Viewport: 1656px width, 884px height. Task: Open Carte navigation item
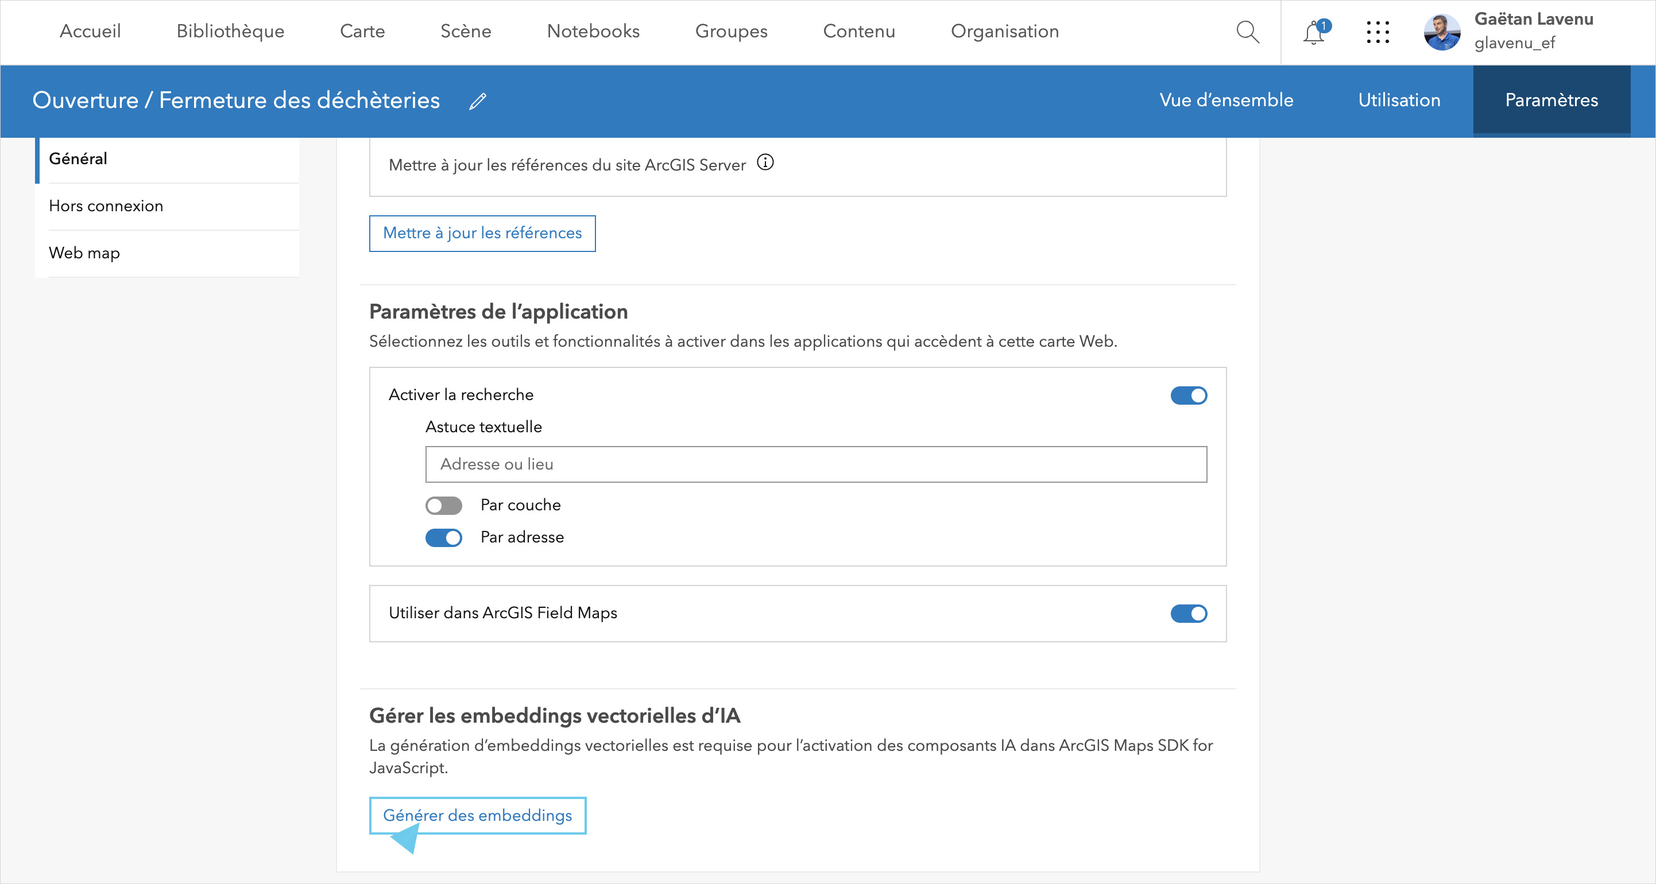362,31
